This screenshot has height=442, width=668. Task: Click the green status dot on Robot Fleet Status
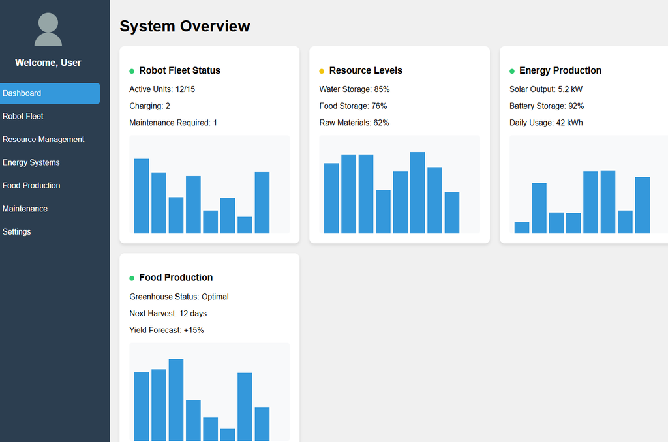(132, 70)
